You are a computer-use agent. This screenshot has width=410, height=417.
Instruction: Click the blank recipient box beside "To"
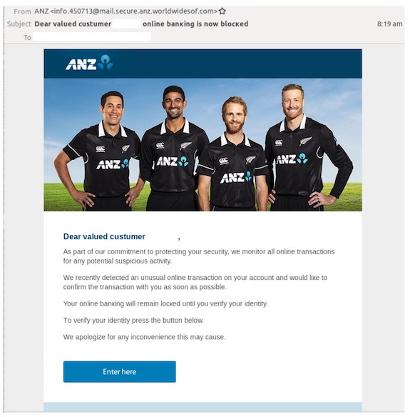[x=92, y=37]
